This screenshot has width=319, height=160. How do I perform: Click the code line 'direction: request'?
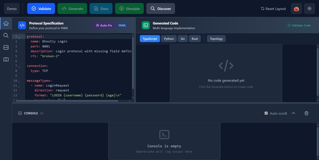52,90
